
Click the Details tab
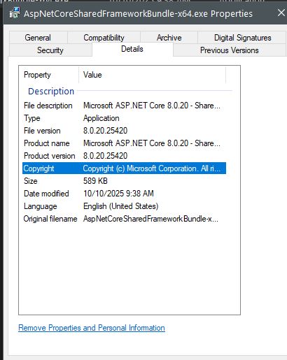point(132,49)
